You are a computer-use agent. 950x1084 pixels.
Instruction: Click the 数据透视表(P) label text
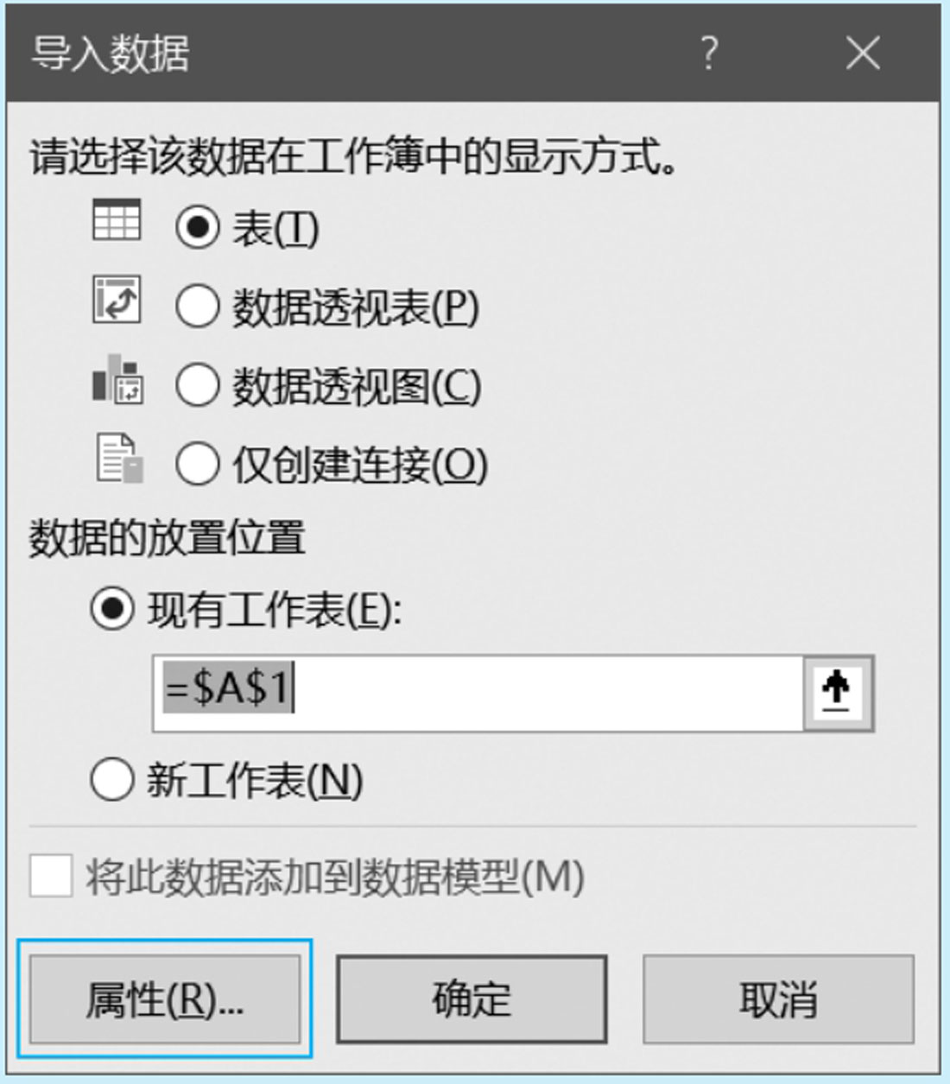(x=355, y=307)
